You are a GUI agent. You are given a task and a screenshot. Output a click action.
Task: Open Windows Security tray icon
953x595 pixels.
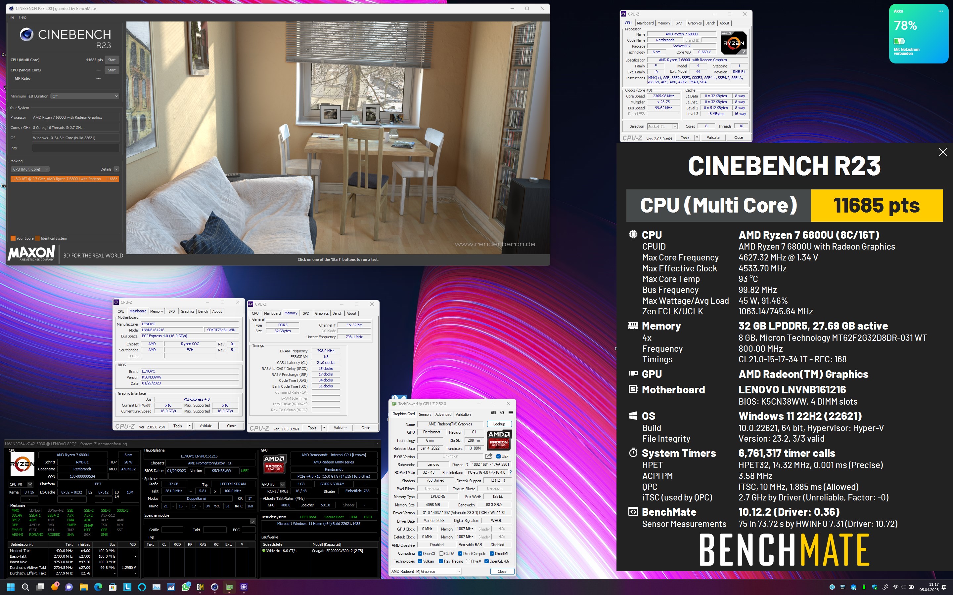pos(875,587)
